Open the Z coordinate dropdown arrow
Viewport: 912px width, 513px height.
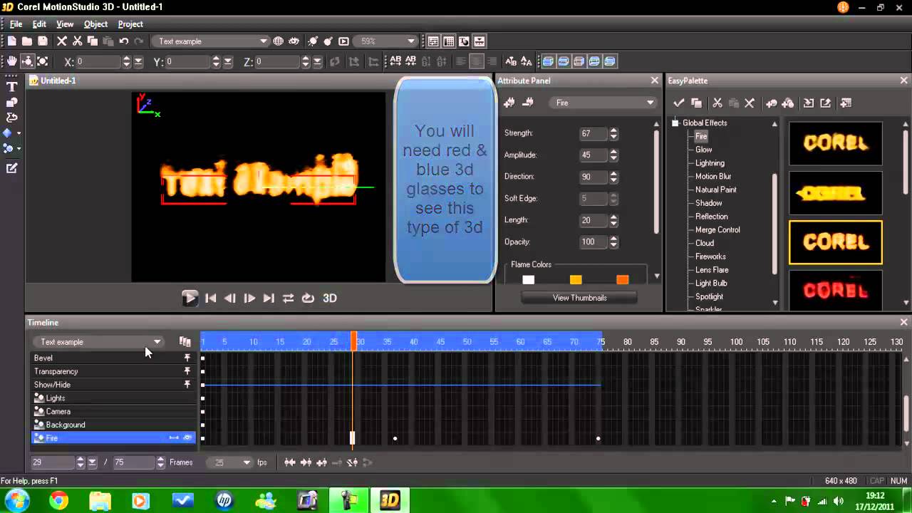pos(317,62)
